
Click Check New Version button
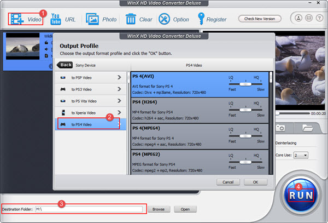(260, 19)
